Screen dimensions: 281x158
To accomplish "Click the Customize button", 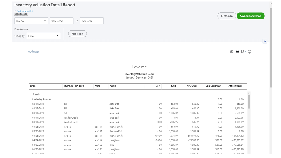I will pos(227,16).
